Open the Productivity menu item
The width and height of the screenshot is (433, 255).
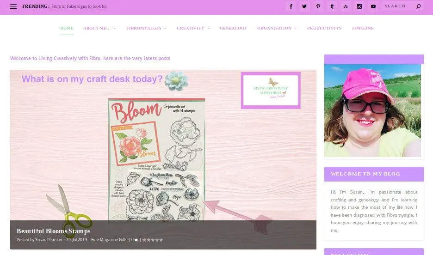coord(324,28)
